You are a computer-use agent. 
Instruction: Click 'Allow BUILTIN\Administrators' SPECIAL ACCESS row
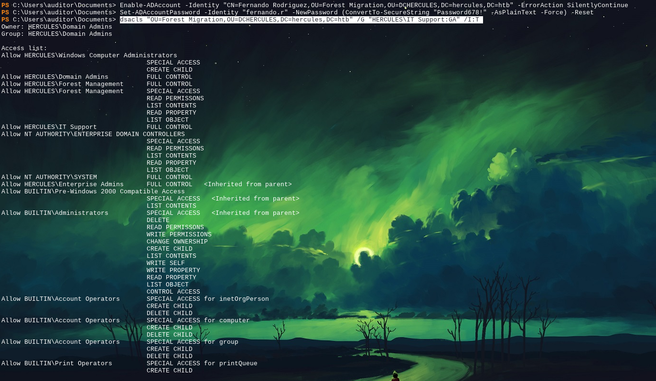tap(151, 213)
